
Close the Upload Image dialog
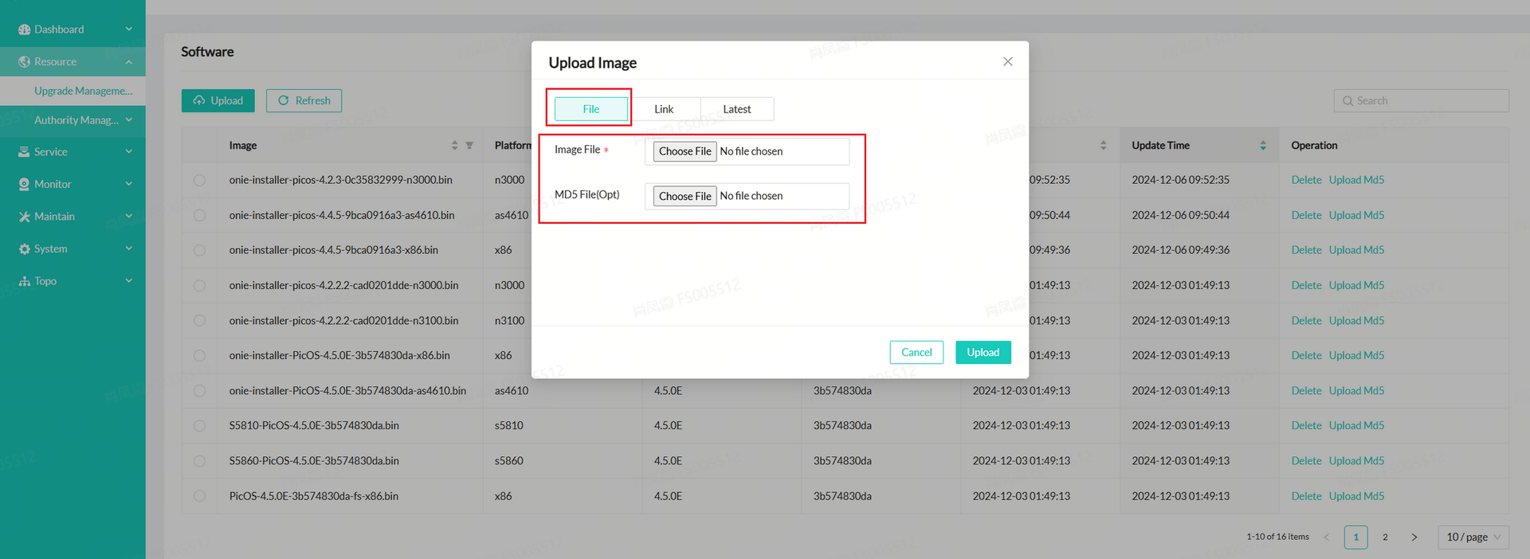point(1007,61)
